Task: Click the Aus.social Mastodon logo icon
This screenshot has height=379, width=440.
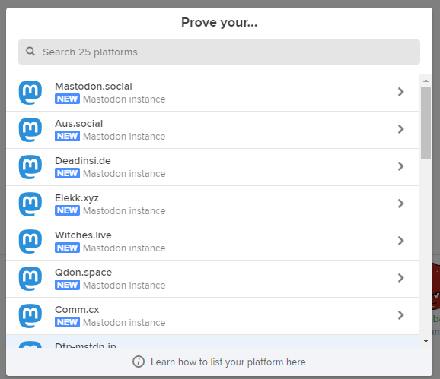Action: tap(30, 130)
